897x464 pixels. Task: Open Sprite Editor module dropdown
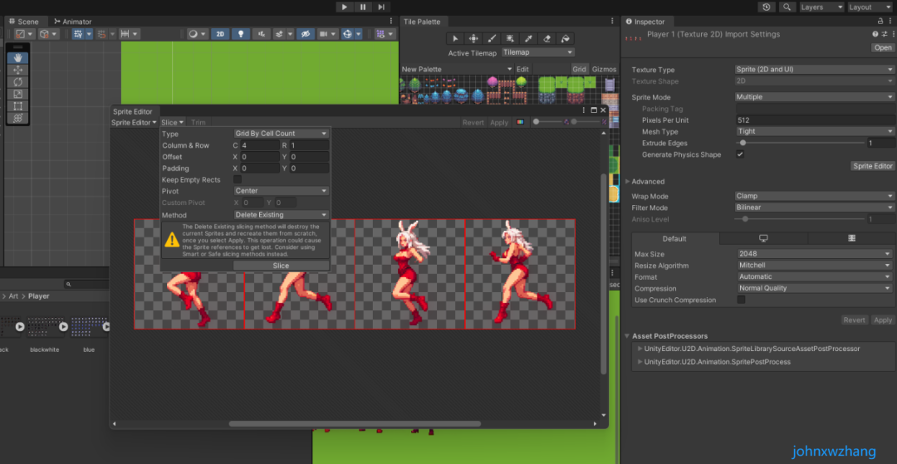pos(134,122)
